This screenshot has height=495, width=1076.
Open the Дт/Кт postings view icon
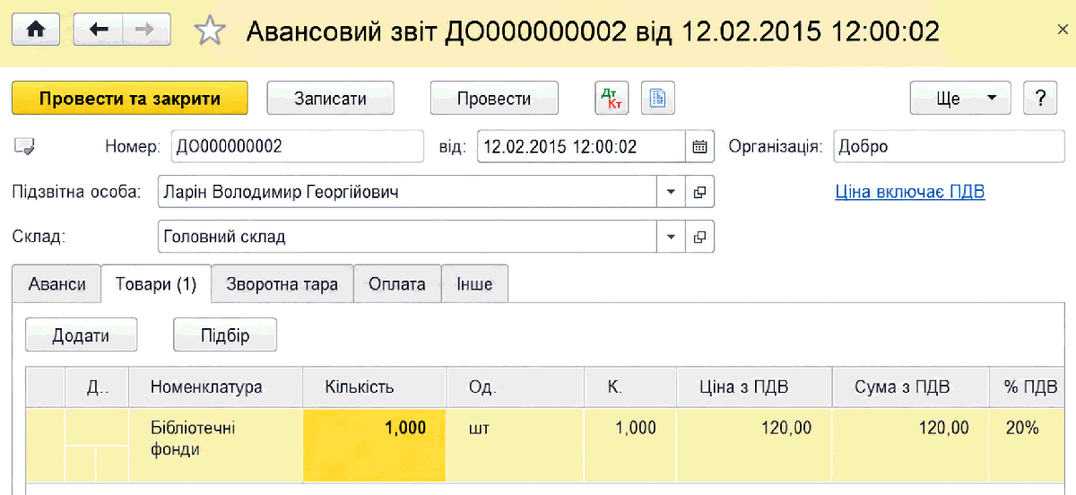coord(612,99)
